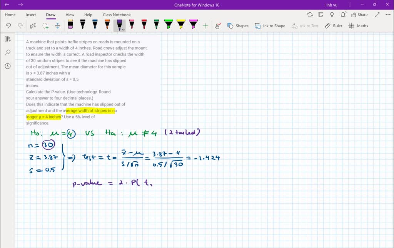Select objects or type text tool

[33, 26]
